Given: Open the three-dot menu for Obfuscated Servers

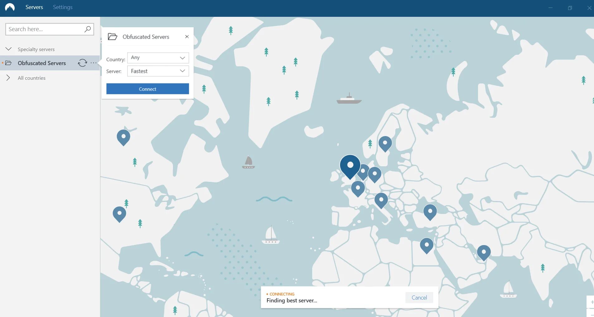Looking at the screenshot, I should point(93,63).
